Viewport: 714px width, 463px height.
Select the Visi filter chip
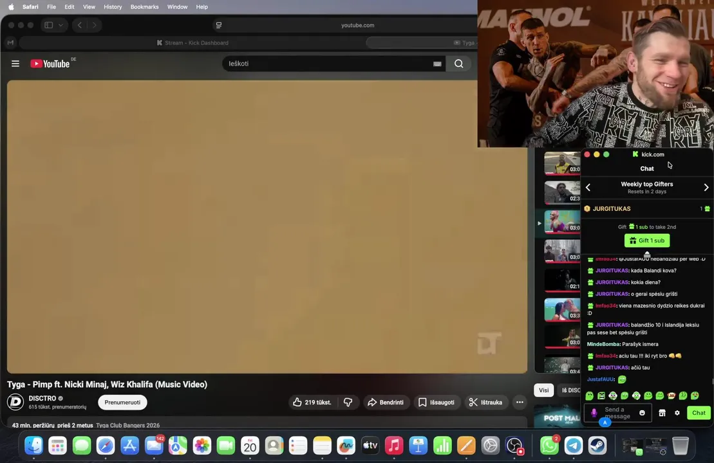543,390
